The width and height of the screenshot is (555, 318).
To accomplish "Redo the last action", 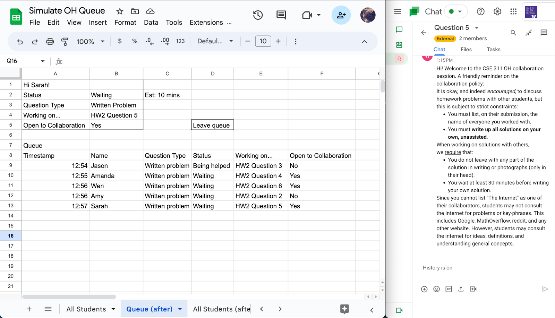I will (35, 42).
